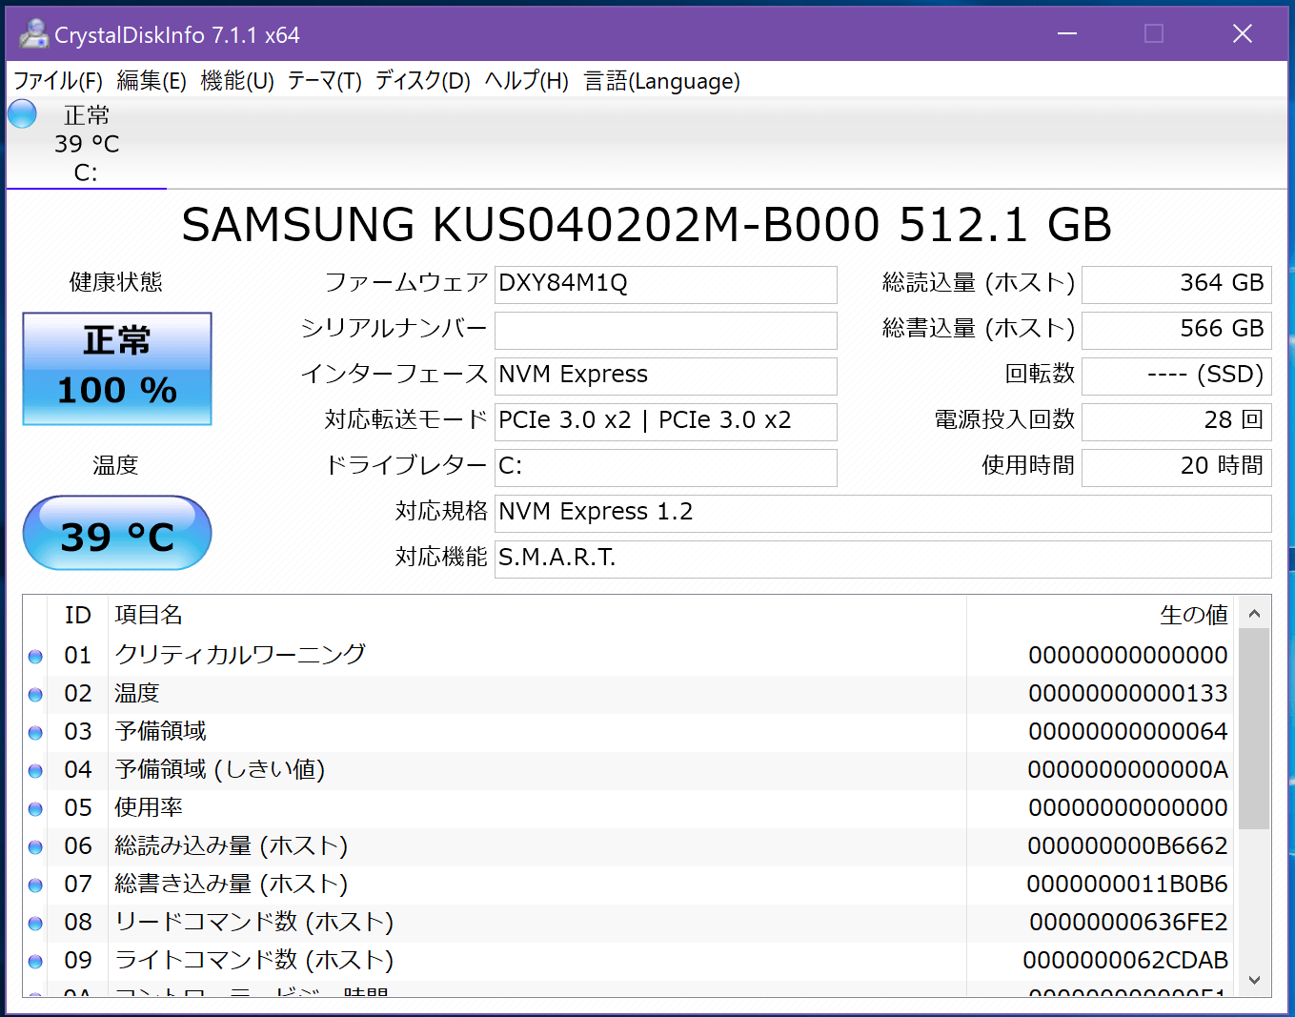This screenshot has width=1295, height=1017.
Task: Click the total host writes value 566 GB
Action: pos(1177,330)
